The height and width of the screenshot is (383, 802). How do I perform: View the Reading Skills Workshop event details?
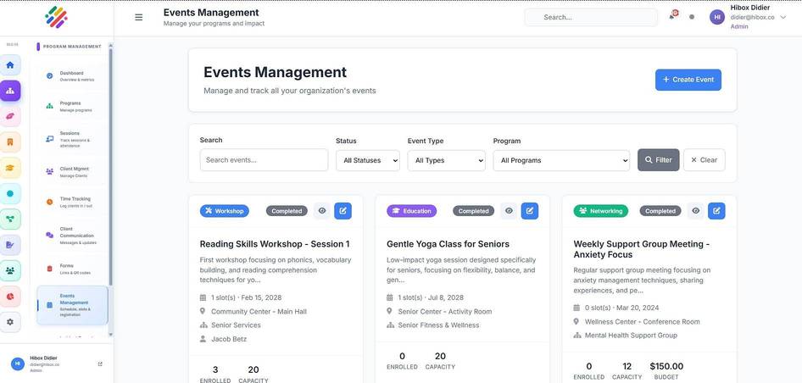[322, 211]
